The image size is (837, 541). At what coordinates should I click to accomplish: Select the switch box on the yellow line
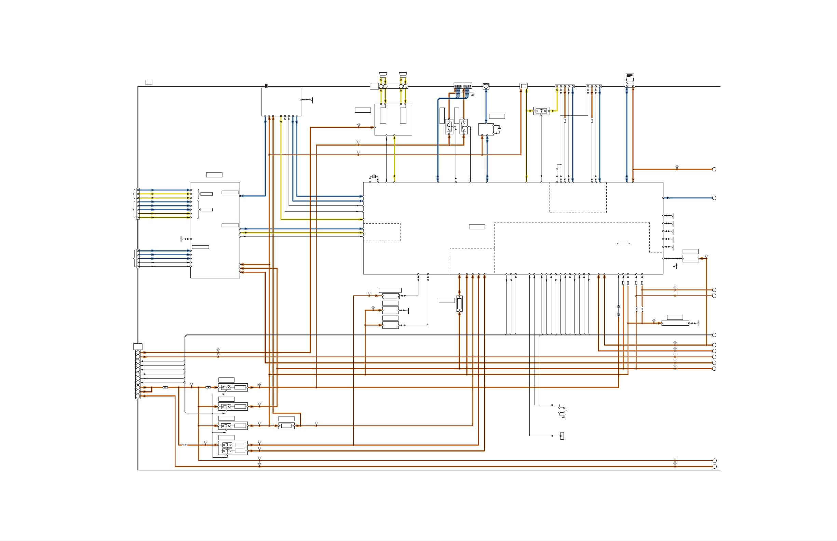pos(541,111)
